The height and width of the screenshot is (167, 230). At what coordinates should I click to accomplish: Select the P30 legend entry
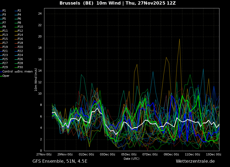pyautogui.click(x=20, y=67)
